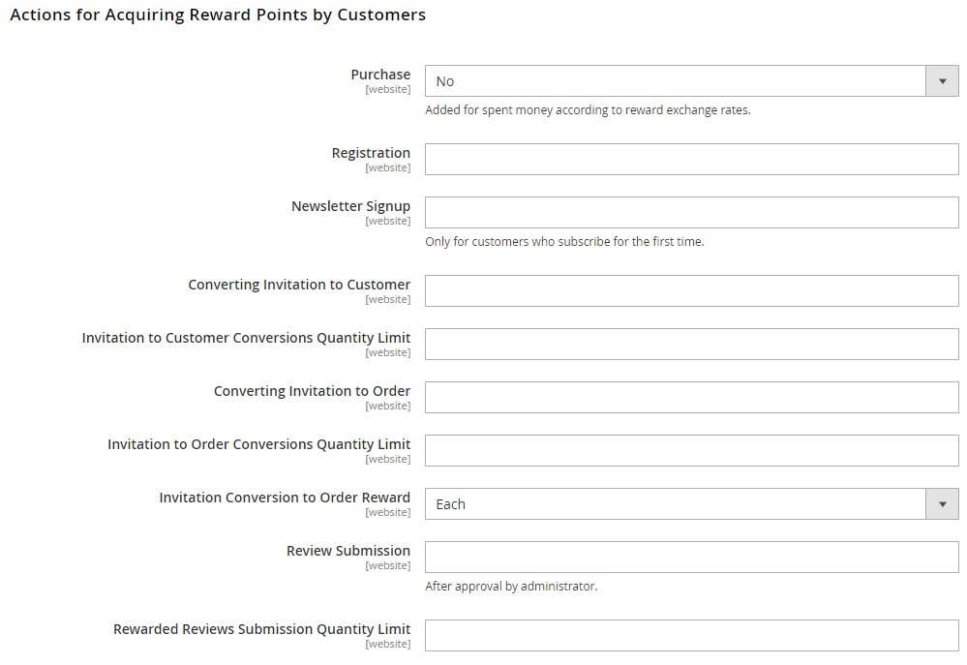Select Invitation to Customer Conversions Quantity Limit field
The height and width of the screenshot is (665, 967).
pyautogui.click(x=691, y=345)
